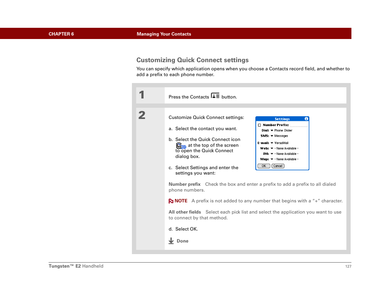Click page number 127

point(348,266)
